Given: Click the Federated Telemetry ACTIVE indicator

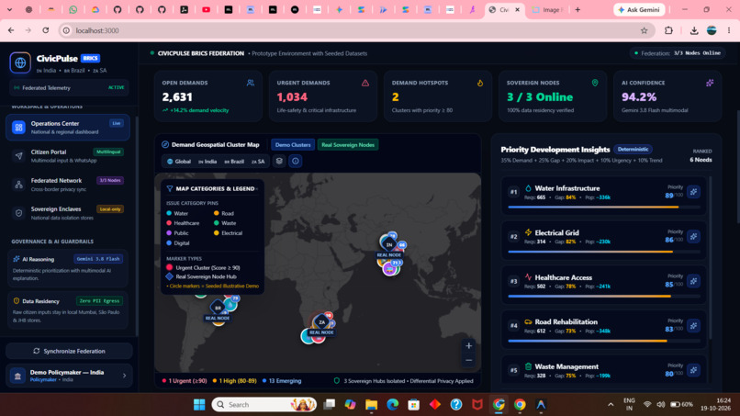Looking at the screenshot, I should click(x=116, y=87).
